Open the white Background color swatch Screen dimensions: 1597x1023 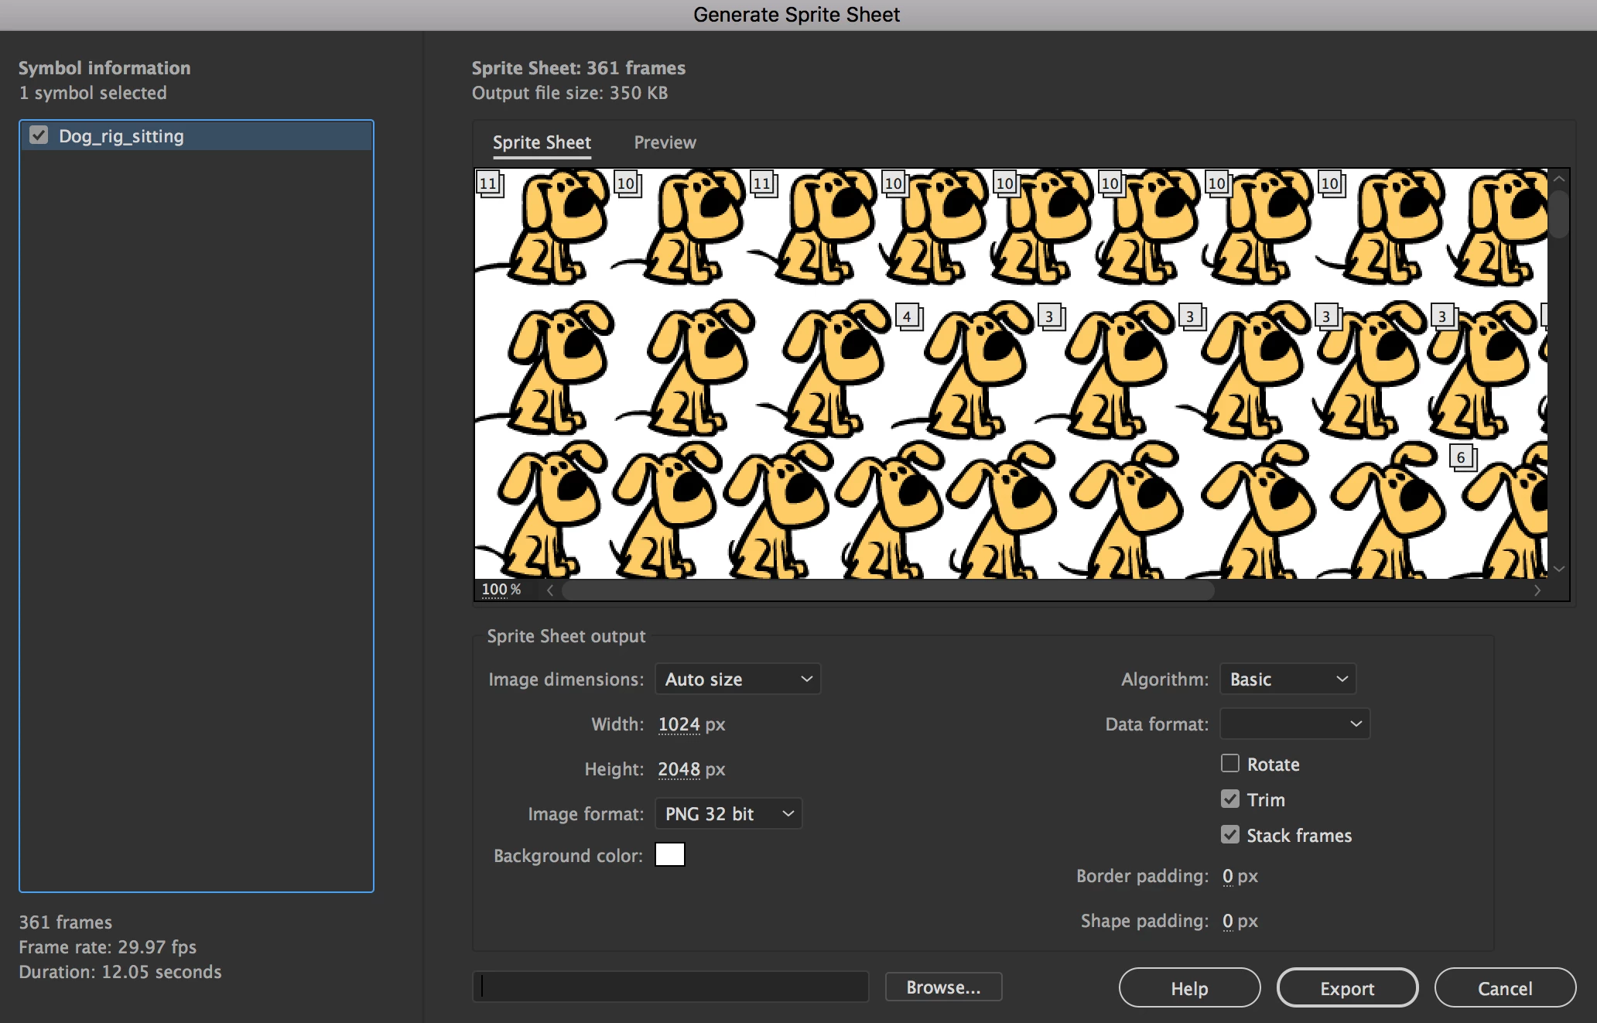pyautogui.click(x=669, y=855)
